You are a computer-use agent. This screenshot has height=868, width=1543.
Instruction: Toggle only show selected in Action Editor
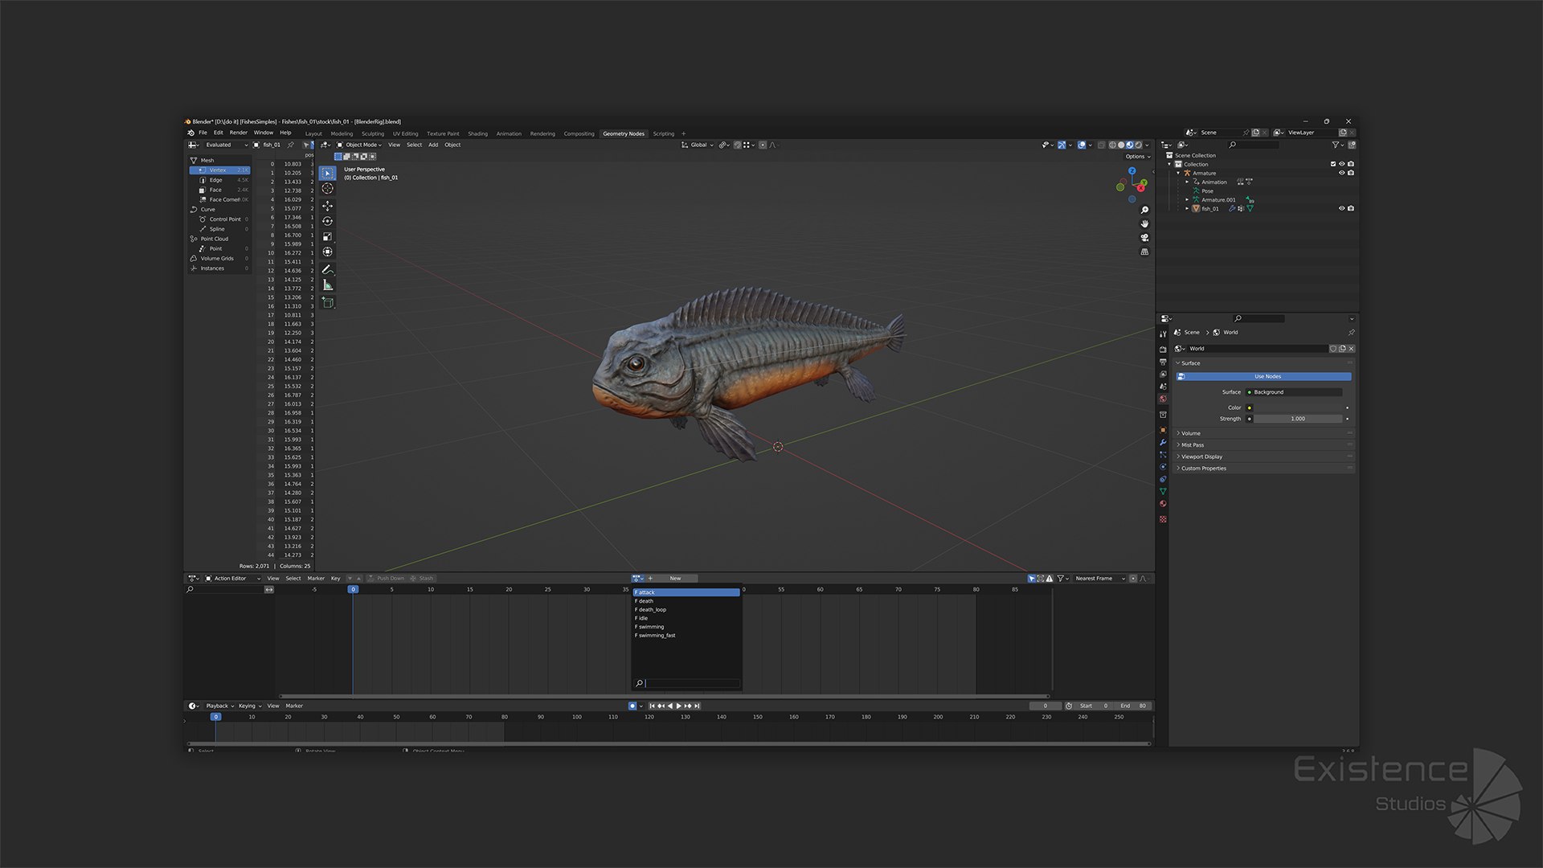[x=1032, y=579]
